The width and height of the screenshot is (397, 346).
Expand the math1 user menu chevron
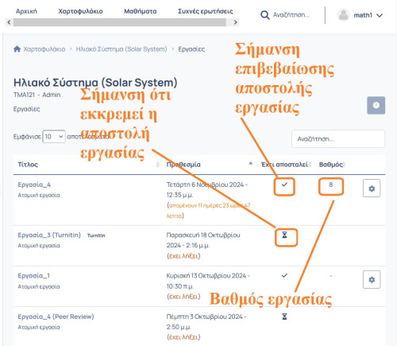click(380, 15)
